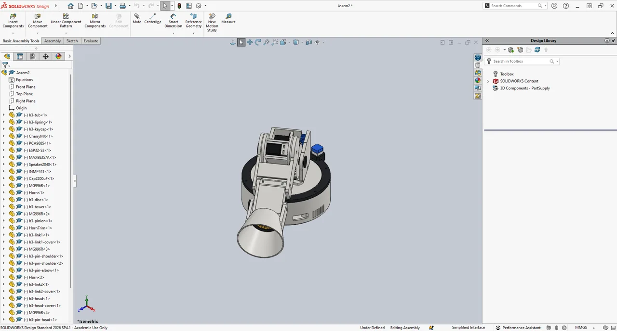Image resolution: width=617 pixels, height=331 pixels.
Task: Select the ESP32-S3<1> component
Action: (40, 150)
